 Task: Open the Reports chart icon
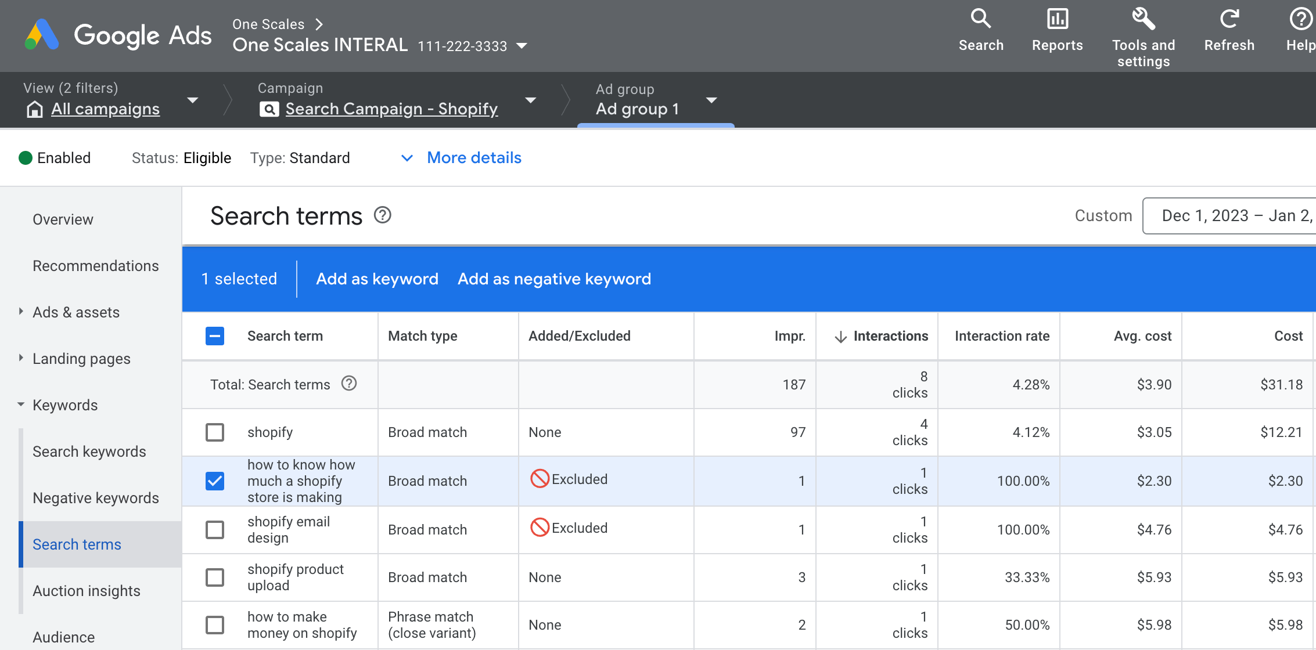click(1057, 19)
